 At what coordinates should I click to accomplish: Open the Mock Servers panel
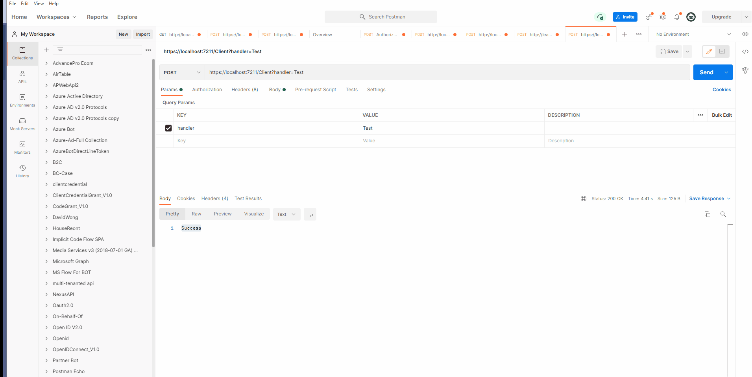(22, 124)
